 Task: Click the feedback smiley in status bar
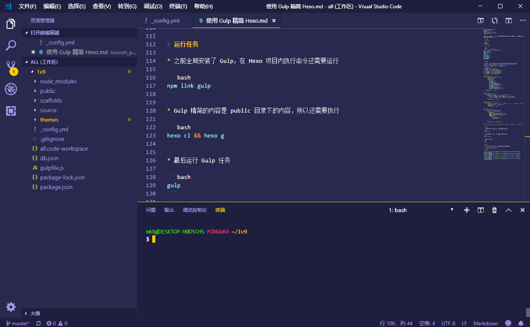(x=508, y=324)
